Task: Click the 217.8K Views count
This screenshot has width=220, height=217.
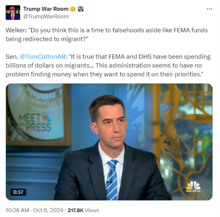Action: coord(83,210)
